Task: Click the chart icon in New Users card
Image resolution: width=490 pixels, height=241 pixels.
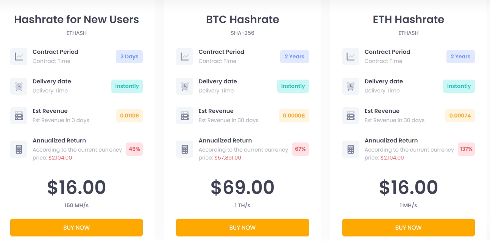Action: [x=19, y=56]
